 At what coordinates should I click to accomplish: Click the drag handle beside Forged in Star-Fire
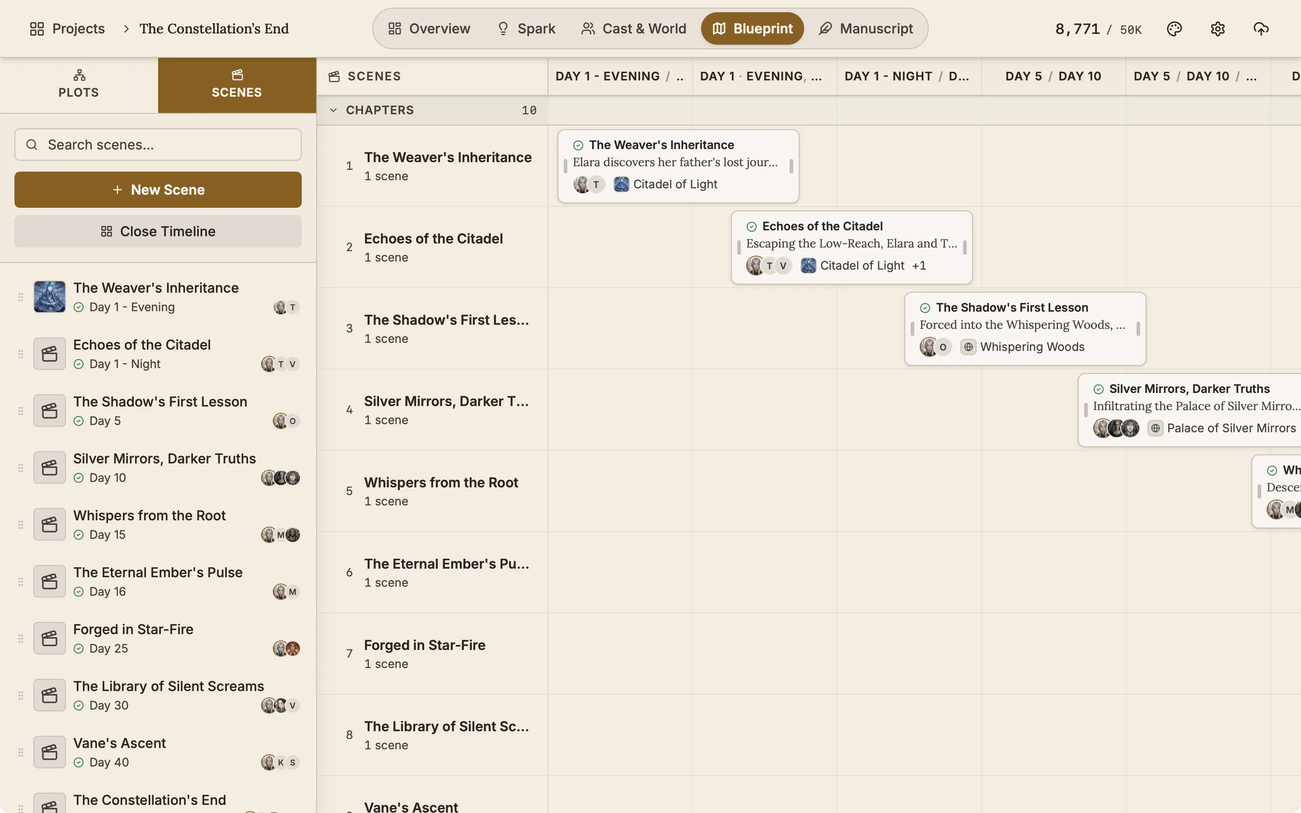tap(20, 639)
